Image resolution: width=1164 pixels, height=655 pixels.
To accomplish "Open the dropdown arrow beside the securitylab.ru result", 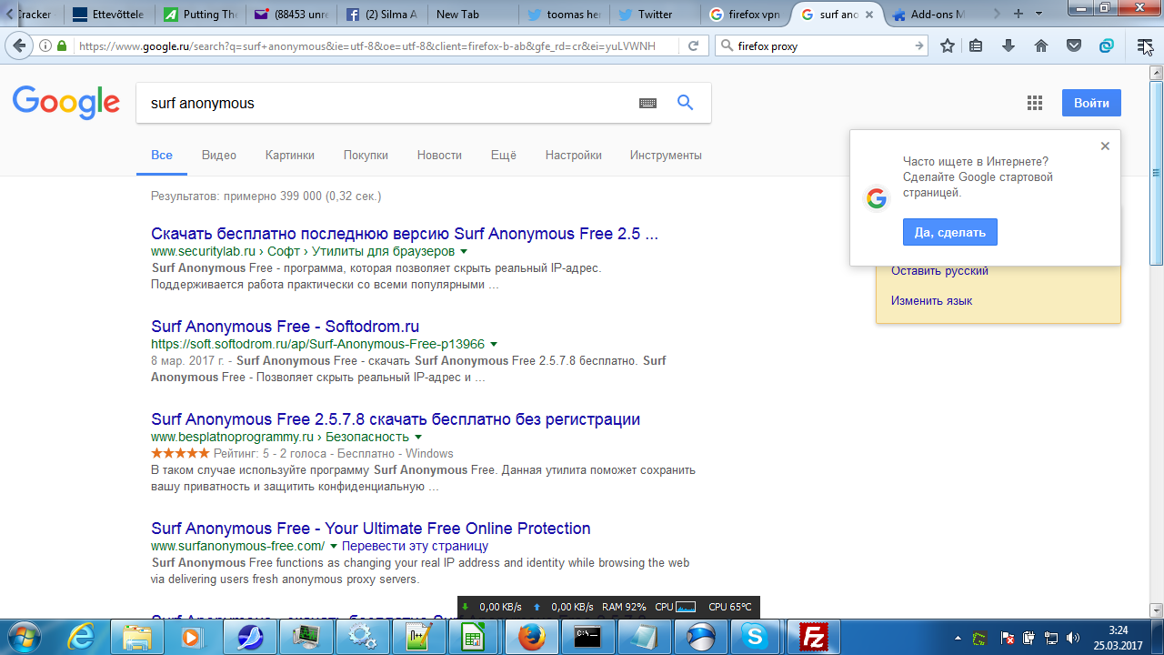I will (x=464, y=251).
